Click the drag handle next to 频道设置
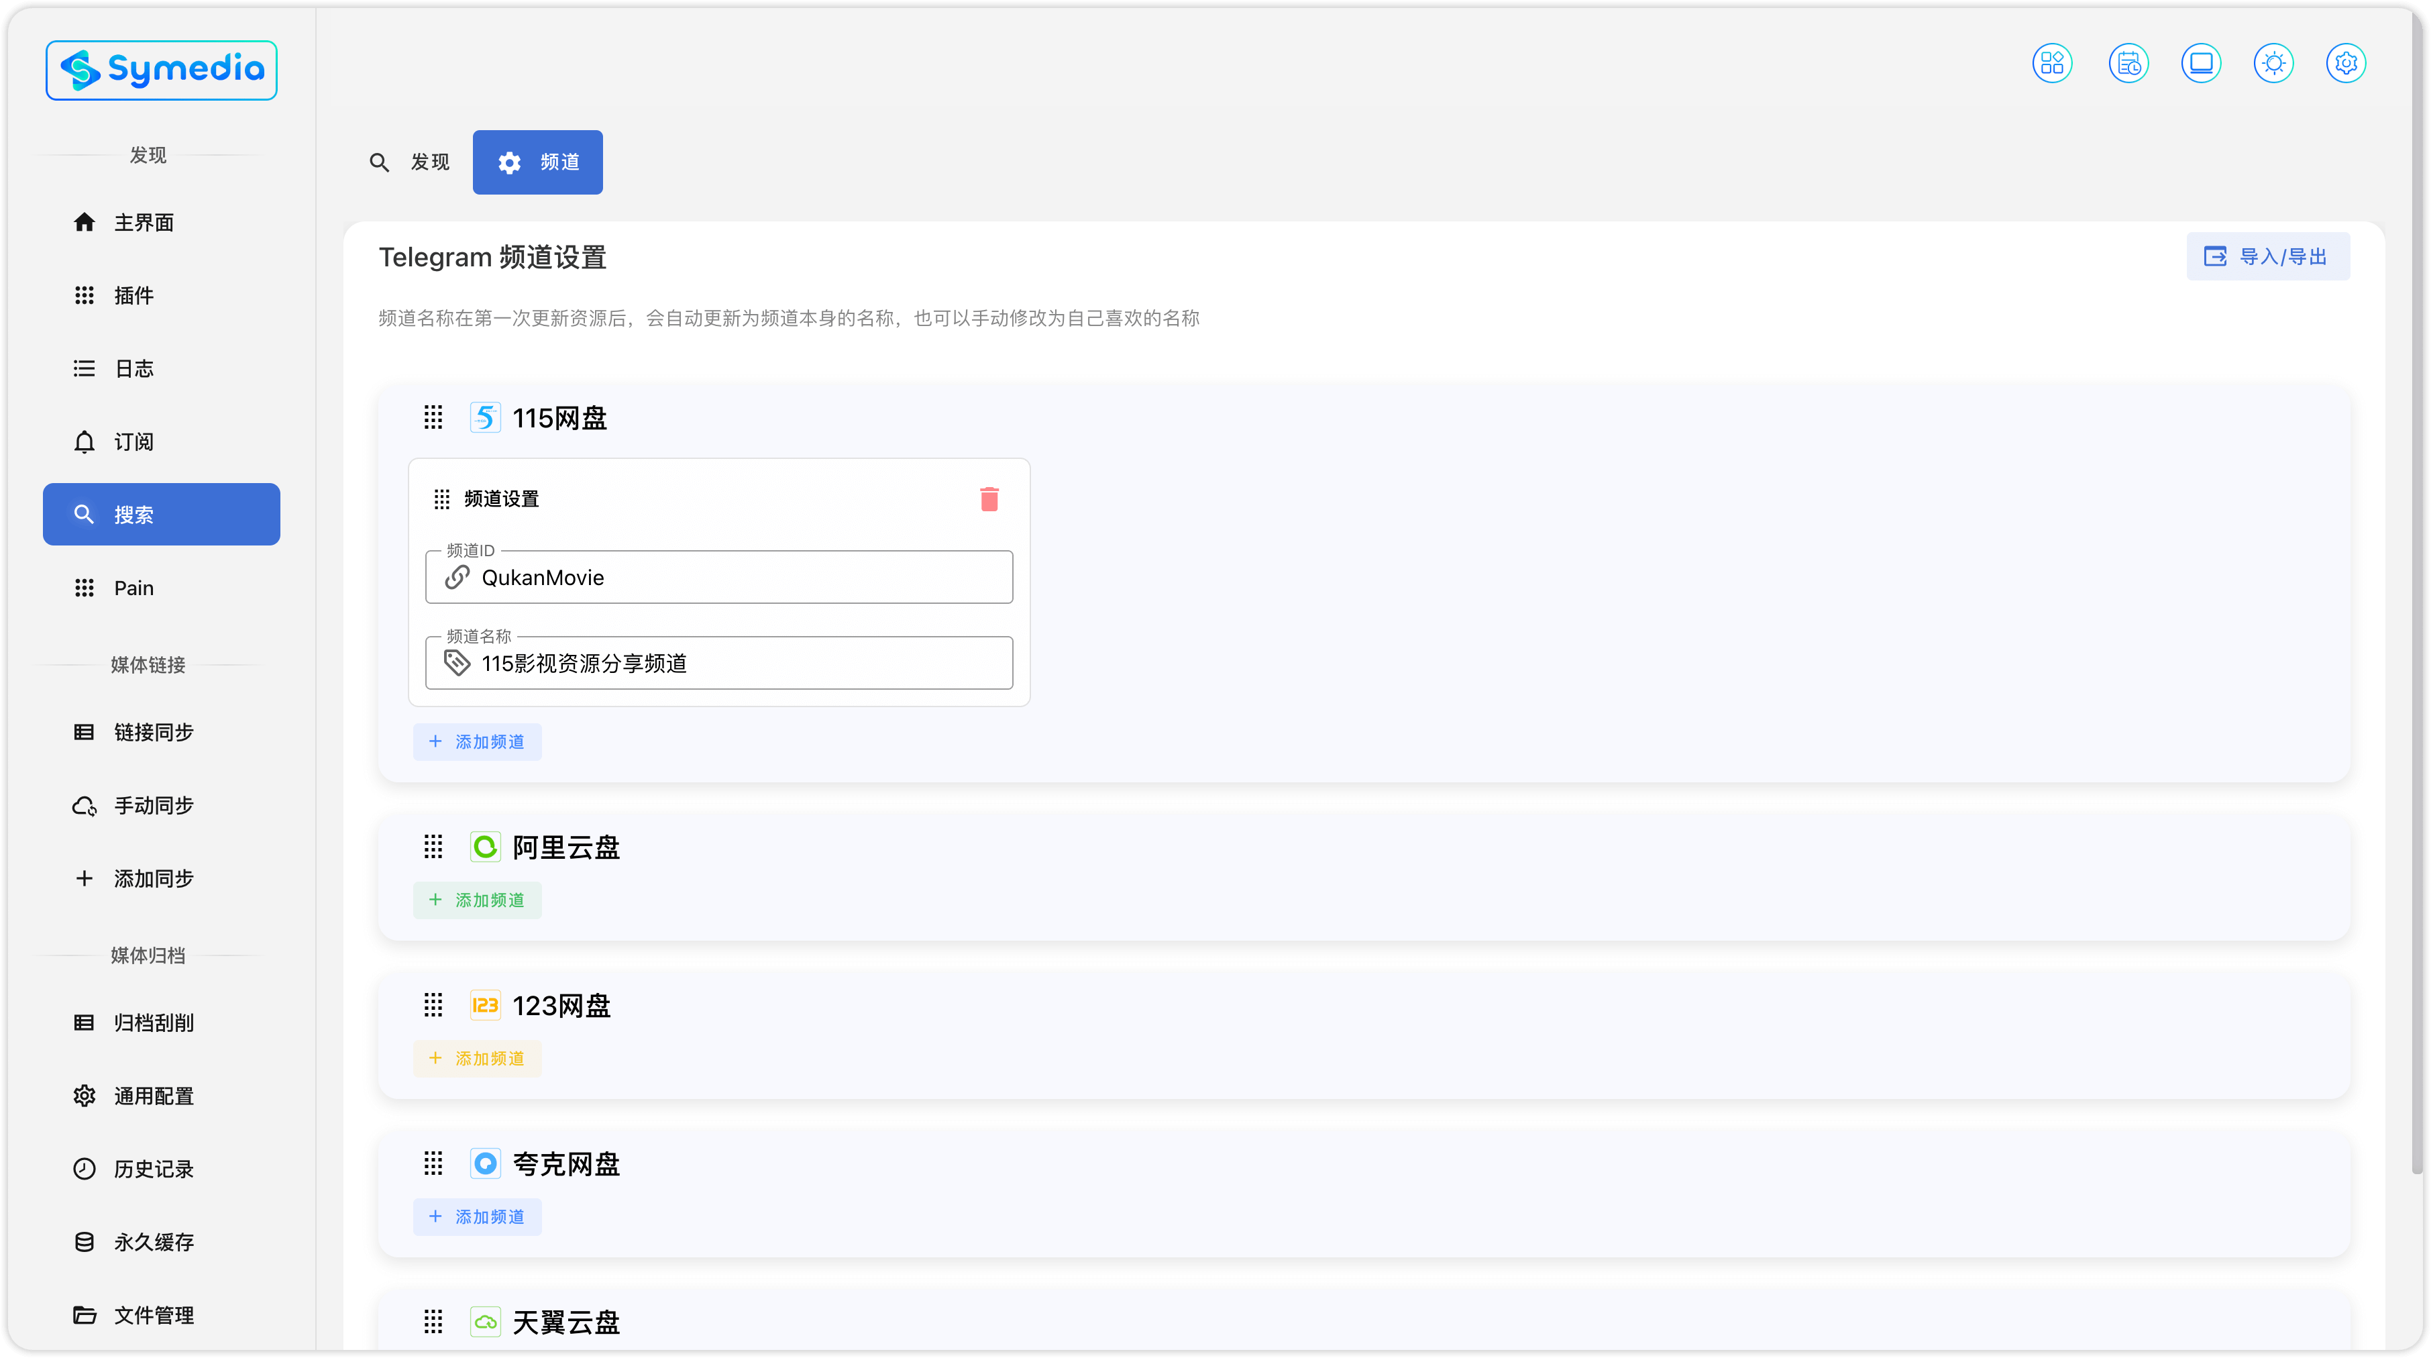The image size is (2431, 1358). 441,499
